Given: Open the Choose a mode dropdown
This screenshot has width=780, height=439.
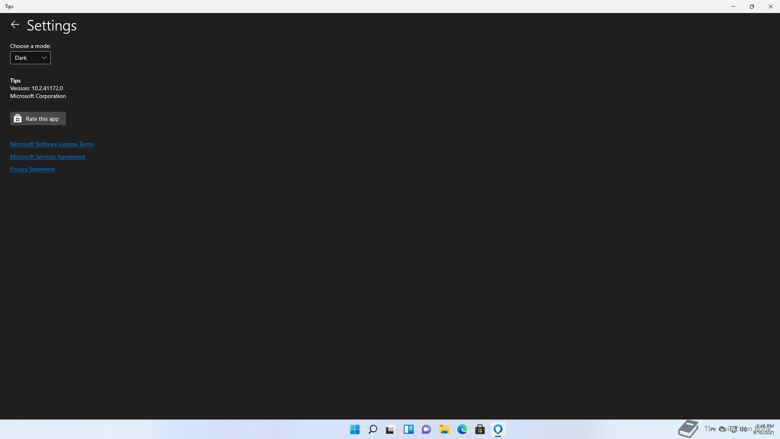Looking at the screenshot, I should pos(30,58).
